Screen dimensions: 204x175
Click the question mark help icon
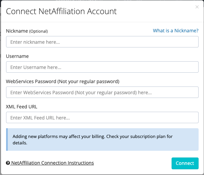click(8, 163)
